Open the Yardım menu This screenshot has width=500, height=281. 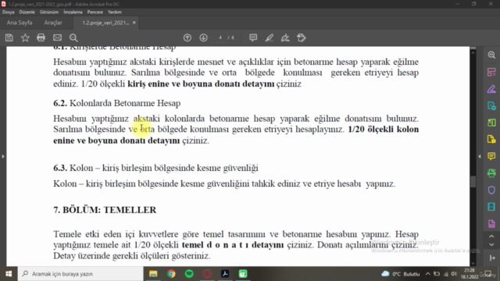click(115, 12)
